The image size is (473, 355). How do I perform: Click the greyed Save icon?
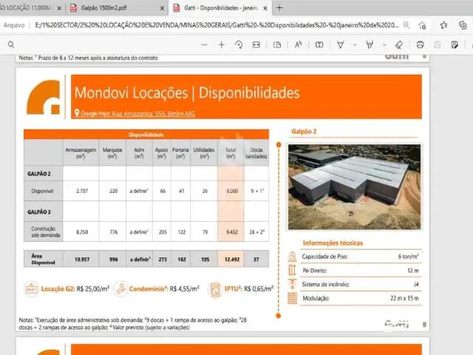[x=437, y=44]
